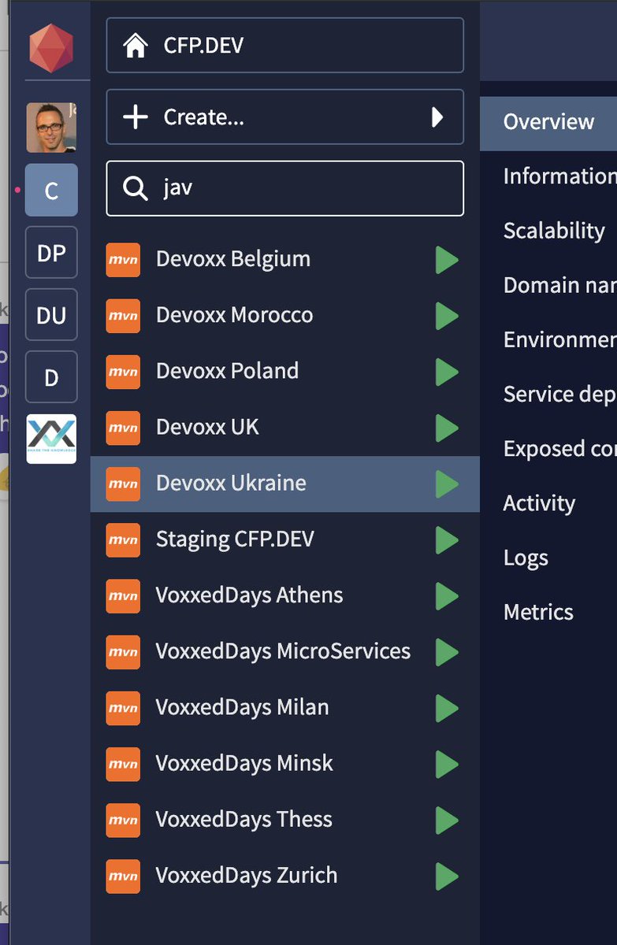Click running status arrow for VoxxedDays Athens

447,595
